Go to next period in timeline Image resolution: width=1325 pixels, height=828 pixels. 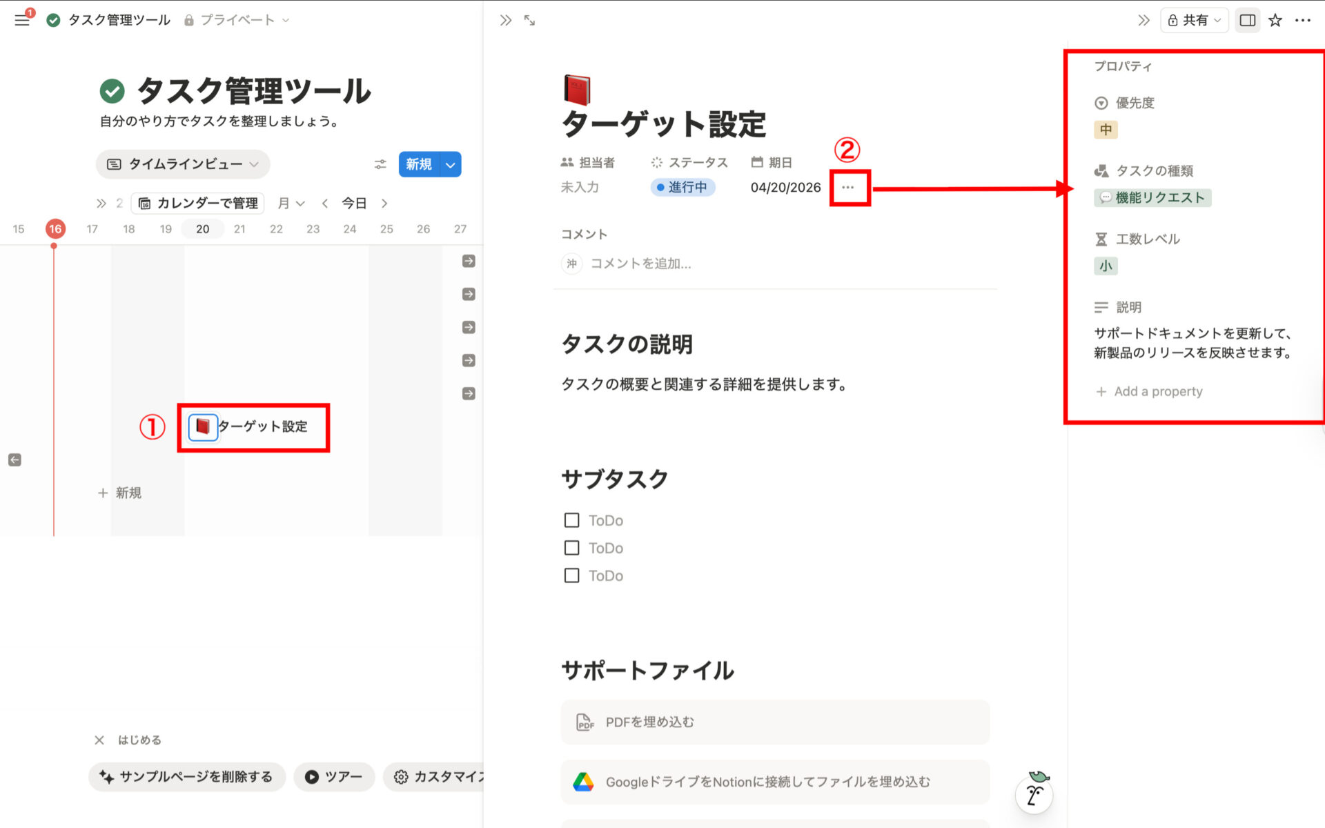click(x=384, y=203)
